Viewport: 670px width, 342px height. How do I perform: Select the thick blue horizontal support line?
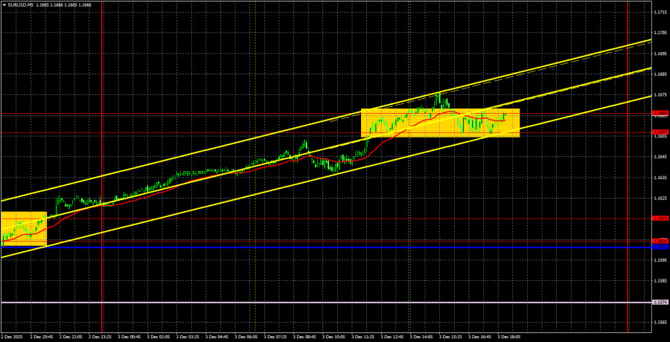325,248
